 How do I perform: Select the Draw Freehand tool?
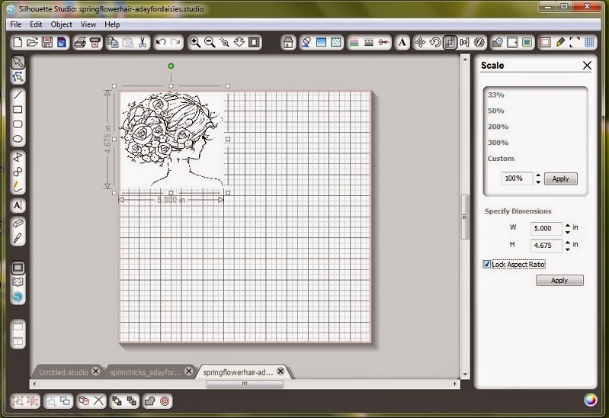click(x=18, y=187)
